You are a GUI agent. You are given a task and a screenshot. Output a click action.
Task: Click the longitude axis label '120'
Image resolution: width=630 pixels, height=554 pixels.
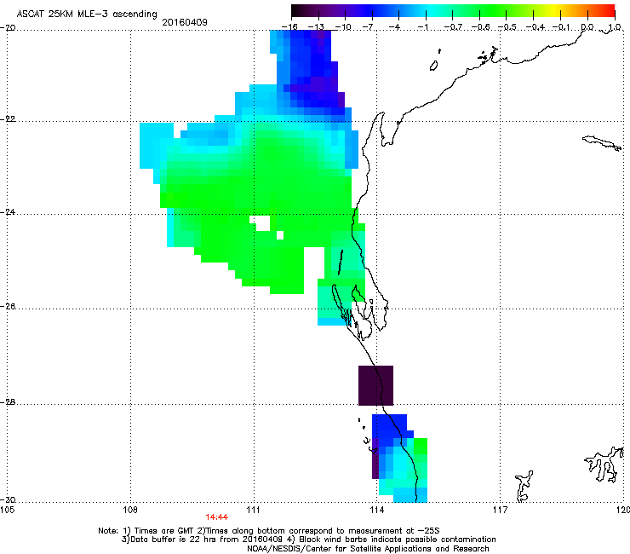click(x=623, y=510)
